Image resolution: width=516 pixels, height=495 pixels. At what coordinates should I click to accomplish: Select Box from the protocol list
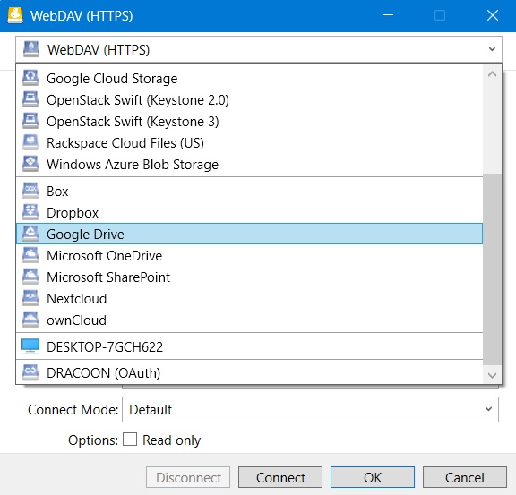249,191
